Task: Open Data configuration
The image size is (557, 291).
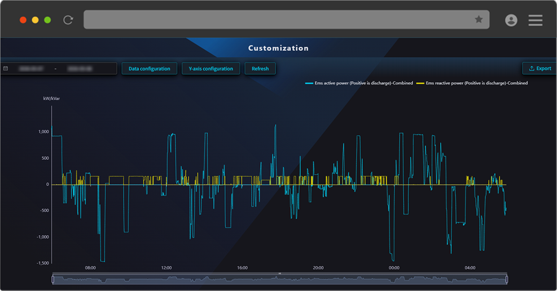Action: (149, 69)
